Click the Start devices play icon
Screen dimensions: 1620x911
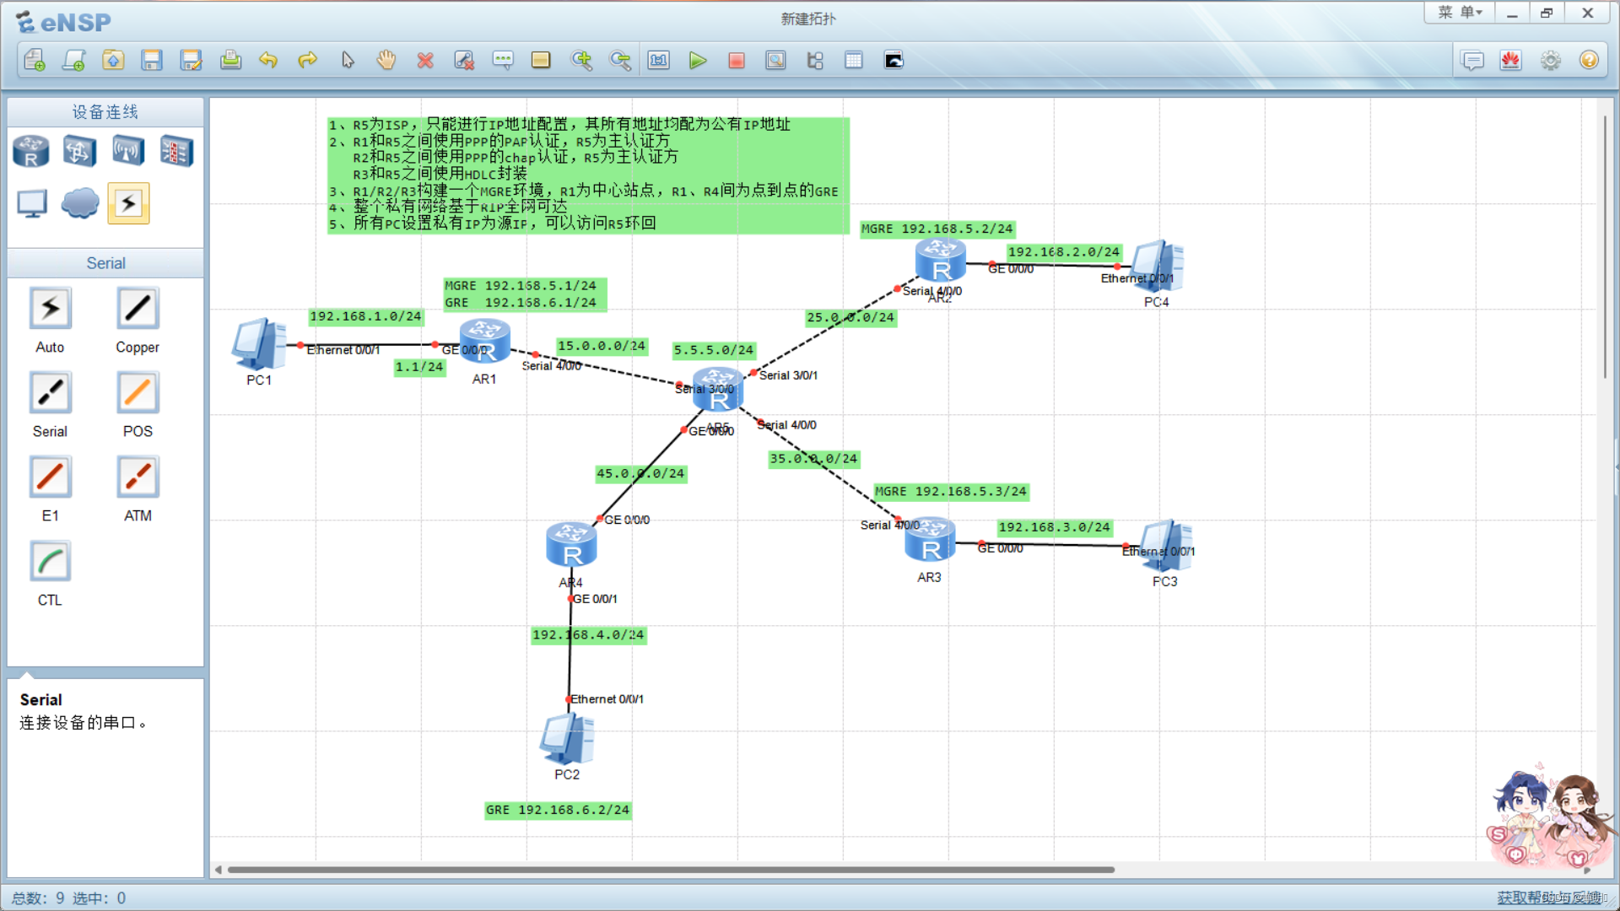pos(697,61)
